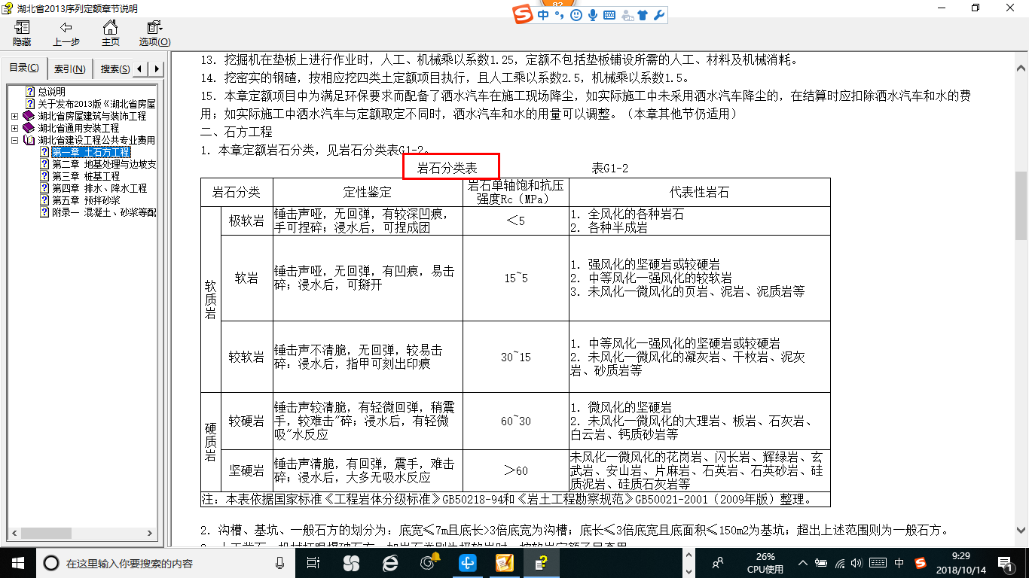The height and width of the screenshot is (578, 1029).
Task: Click the 岩石分类表 table title
Action: 447,169
